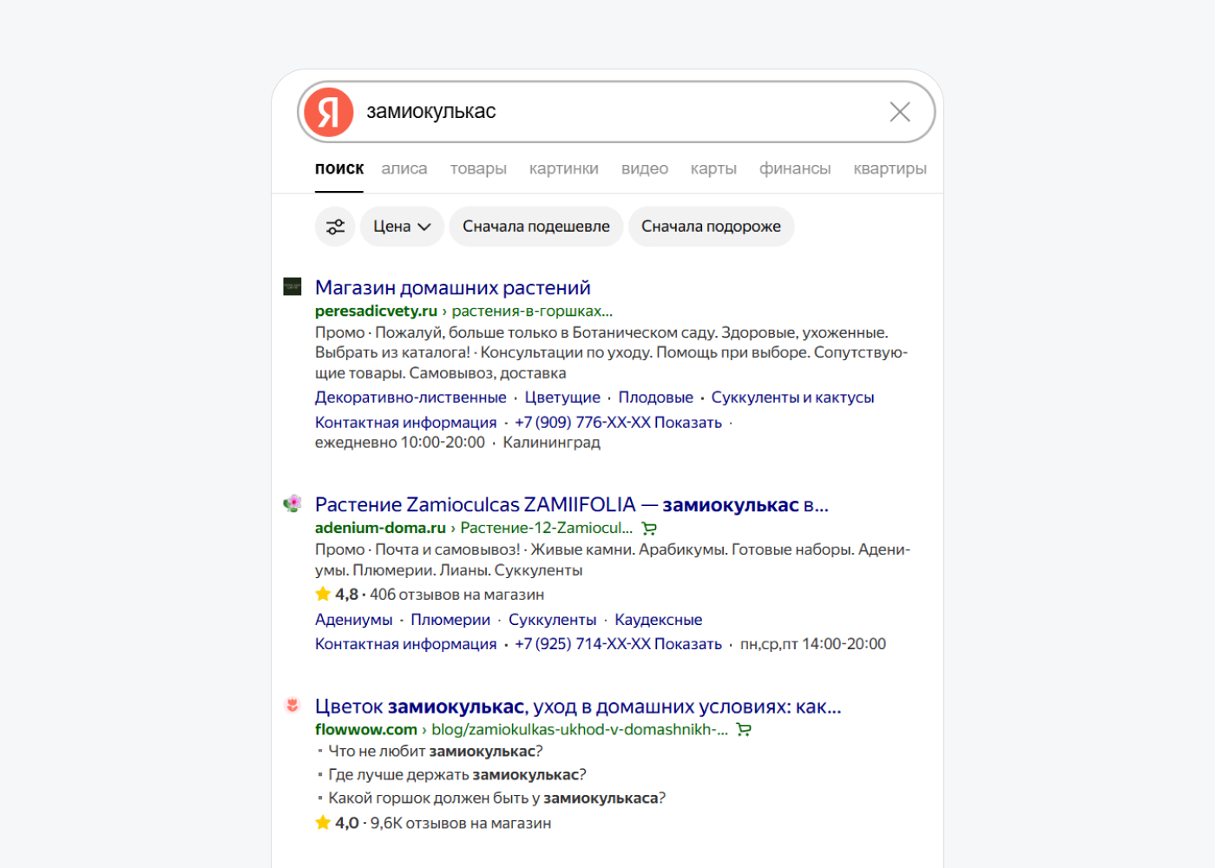Open the filter settings sliders icon

point(335,227)
